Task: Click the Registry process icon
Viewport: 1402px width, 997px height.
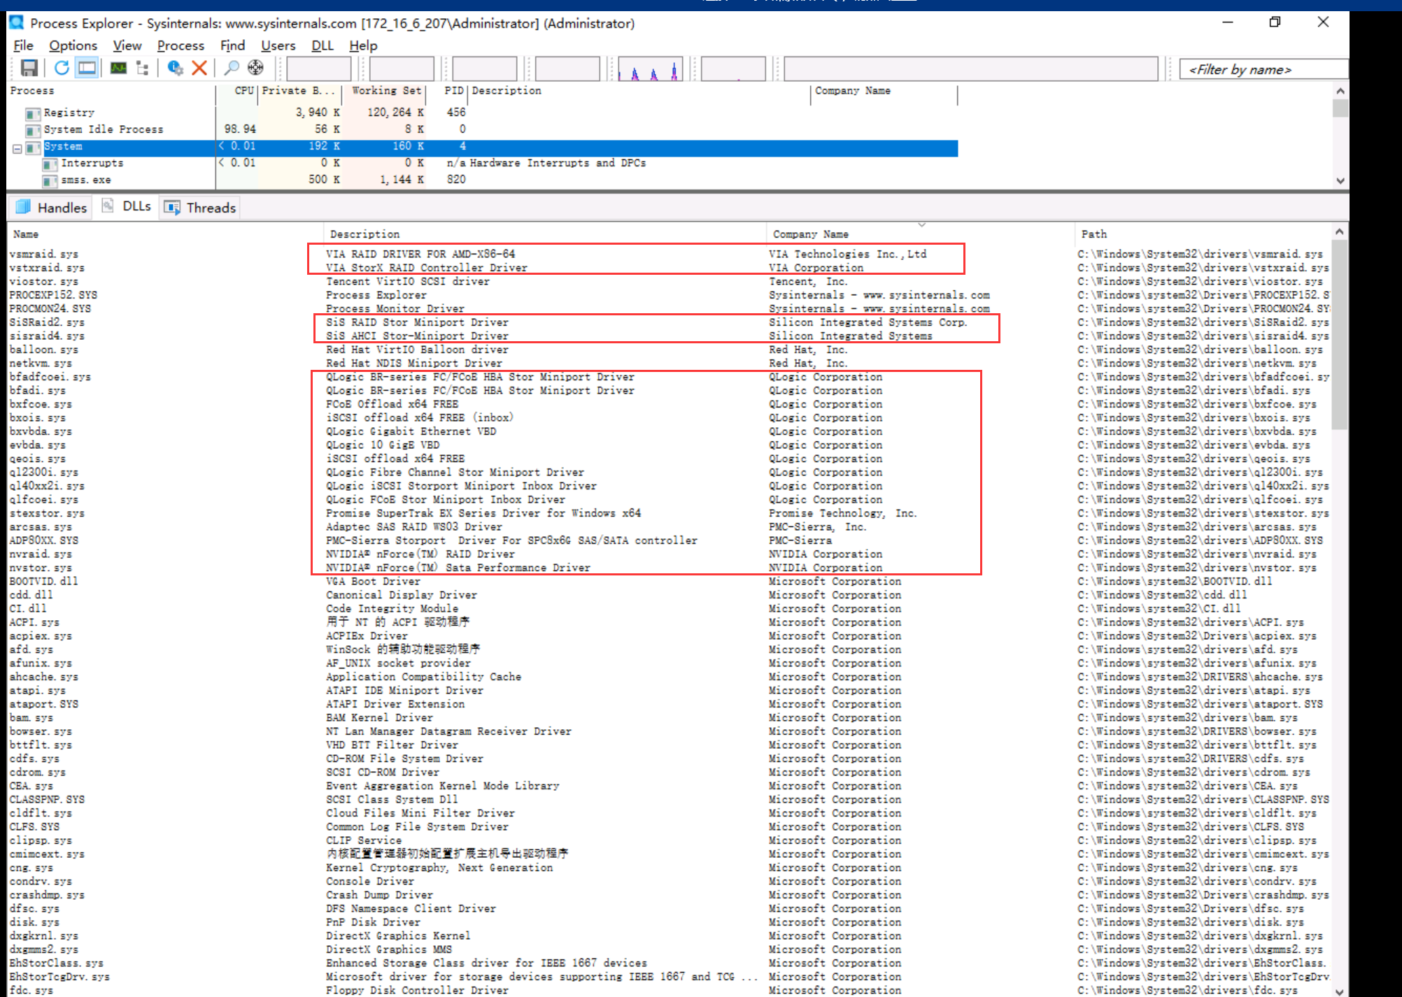Action: coord(33,113)
